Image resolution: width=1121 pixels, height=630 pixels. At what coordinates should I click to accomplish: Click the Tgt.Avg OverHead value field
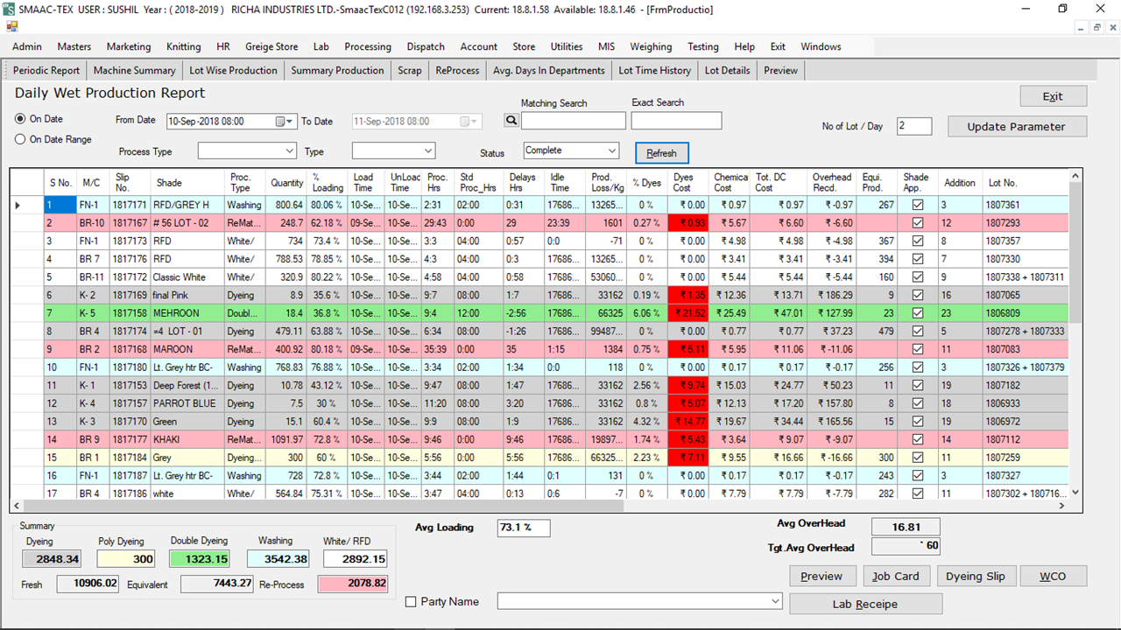click(906, 546)
